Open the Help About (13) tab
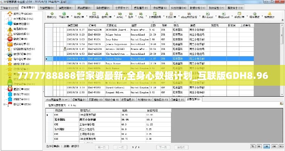 click(x=235, y=8)
